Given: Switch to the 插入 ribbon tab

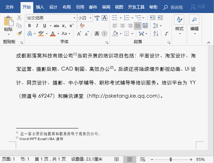Looking at the screenshot, I should pos(40,7).
